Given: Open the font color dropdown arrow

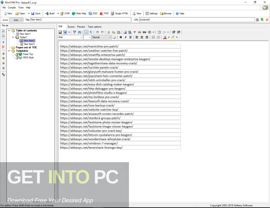Looking at the screenshot, I should 169,37.
